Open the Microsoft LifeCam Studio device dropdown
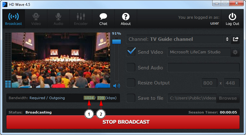 [x=199, y=52]
